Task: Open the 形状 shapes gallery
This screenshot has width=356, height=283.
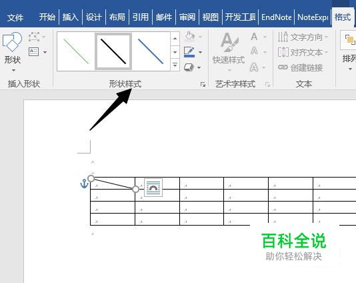Action: pyautogui.click(x=13, y=52)
